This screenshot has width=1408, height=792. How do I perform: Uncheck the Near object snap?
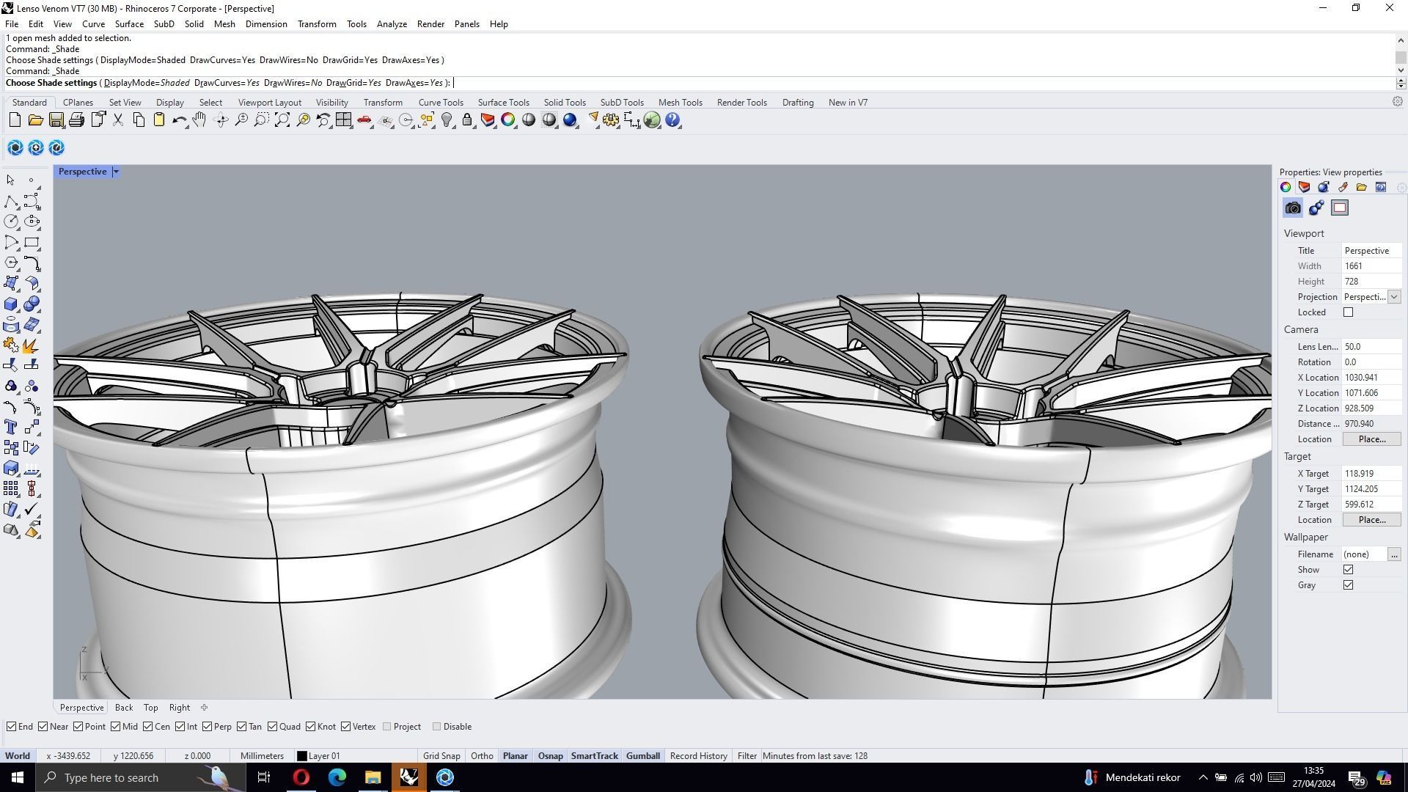click(x=43, y=727)
